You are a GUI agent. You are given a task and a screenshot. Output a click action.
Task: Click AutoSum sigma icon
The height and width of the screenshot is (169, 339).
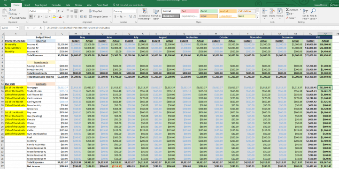point(287,10)
